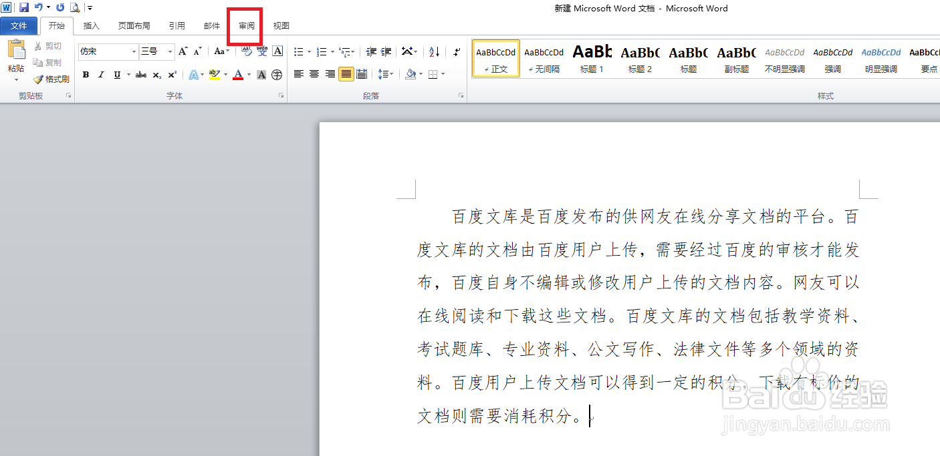The height and width of the screenshot is (456, 940).
Task: Expand bullet library arrow
Action: pyautogui.click(x=308, y=51)
